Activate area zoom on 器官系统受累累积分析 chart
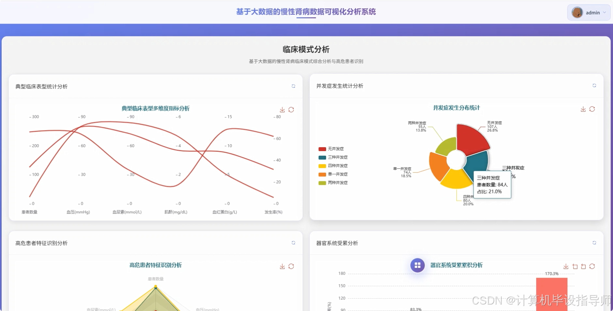Image resolution: width=613 pixels, height=311 pixels. pyautogui.click(x=575, y=266)
